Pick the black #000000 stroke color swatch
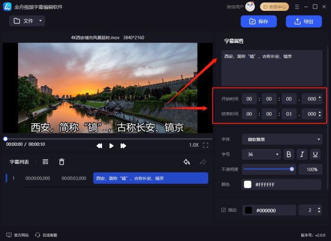The height and width of the screenshot is (241, 331). 248,210
